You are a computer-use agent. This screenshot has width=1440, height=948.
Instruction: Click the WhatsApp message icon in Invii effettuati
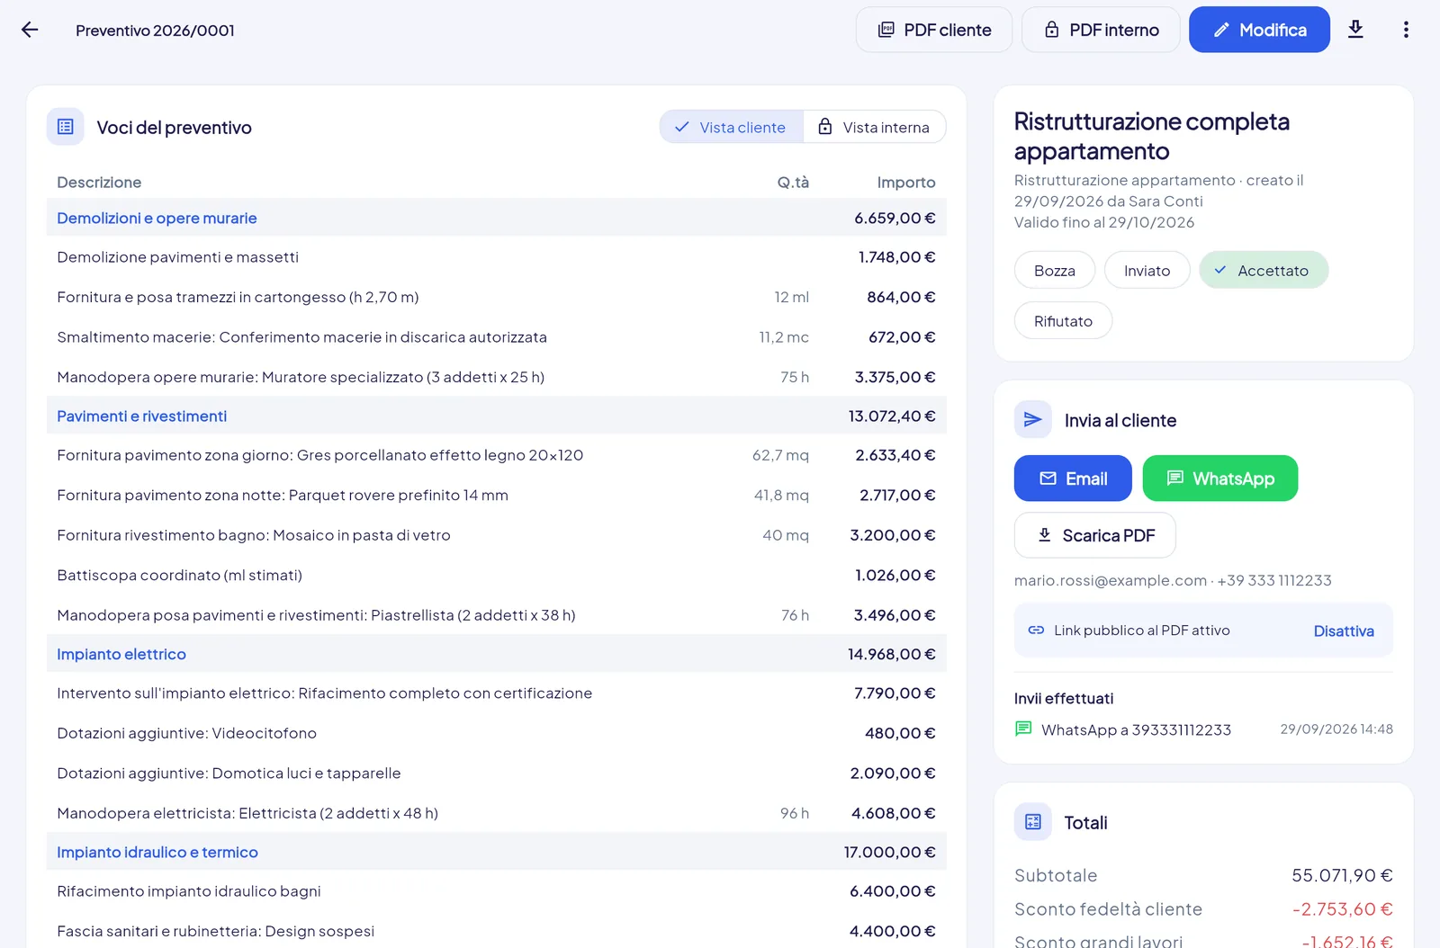coord(1023,729)
